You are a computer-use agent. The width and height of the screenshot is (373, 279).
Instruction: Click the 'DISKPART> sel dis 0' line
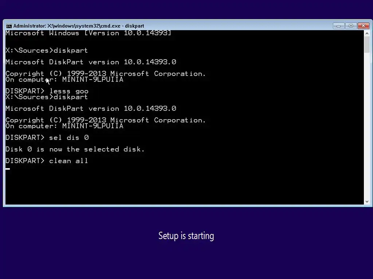(47, 138)
